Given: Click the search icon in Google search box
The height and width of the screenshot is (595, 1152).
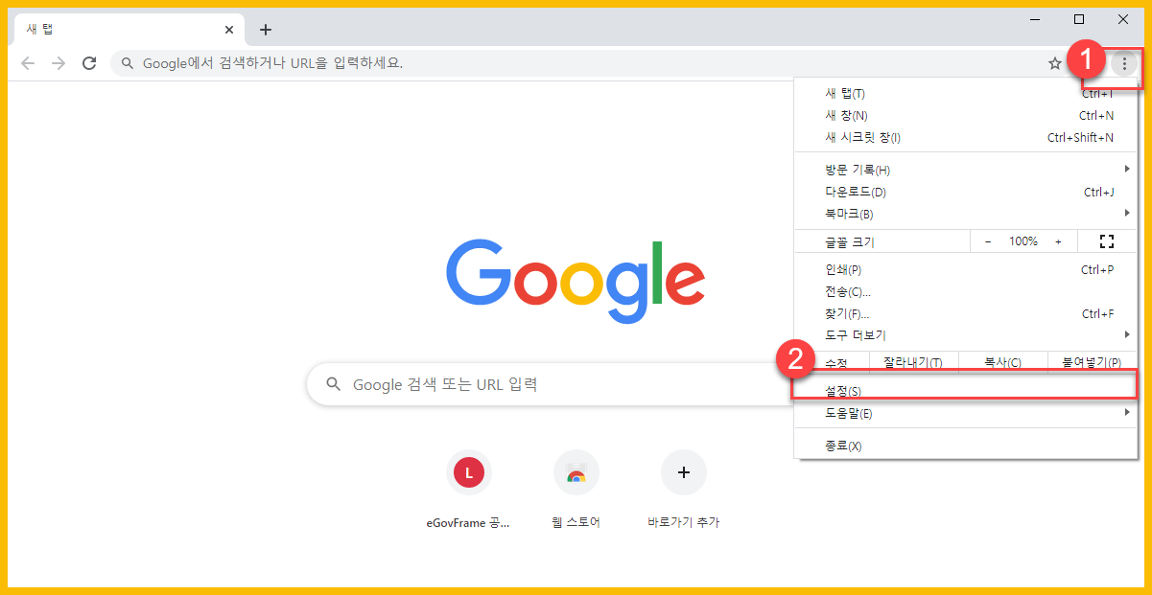Looking at the screenshot, I should point(334,384).
